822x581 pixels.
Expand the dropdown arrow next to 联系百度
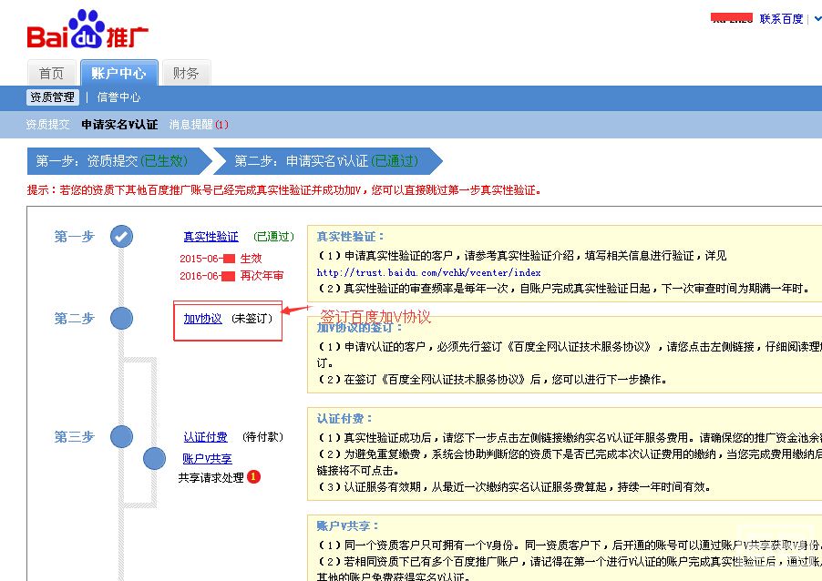click(x=817, y=19)
